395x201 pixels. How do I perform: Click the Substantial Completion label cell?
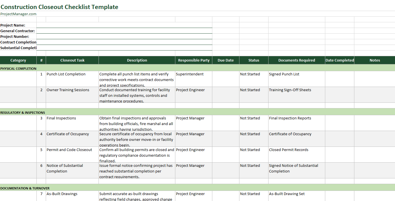[18, 48]
